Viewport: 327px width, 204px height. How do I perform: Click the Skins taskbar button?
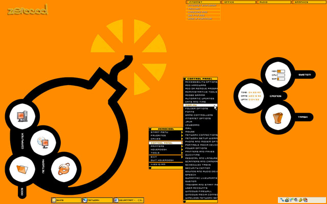point(66,200)
